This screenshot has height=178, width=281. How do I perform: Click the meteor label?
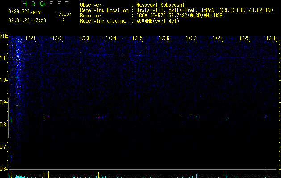63,14
